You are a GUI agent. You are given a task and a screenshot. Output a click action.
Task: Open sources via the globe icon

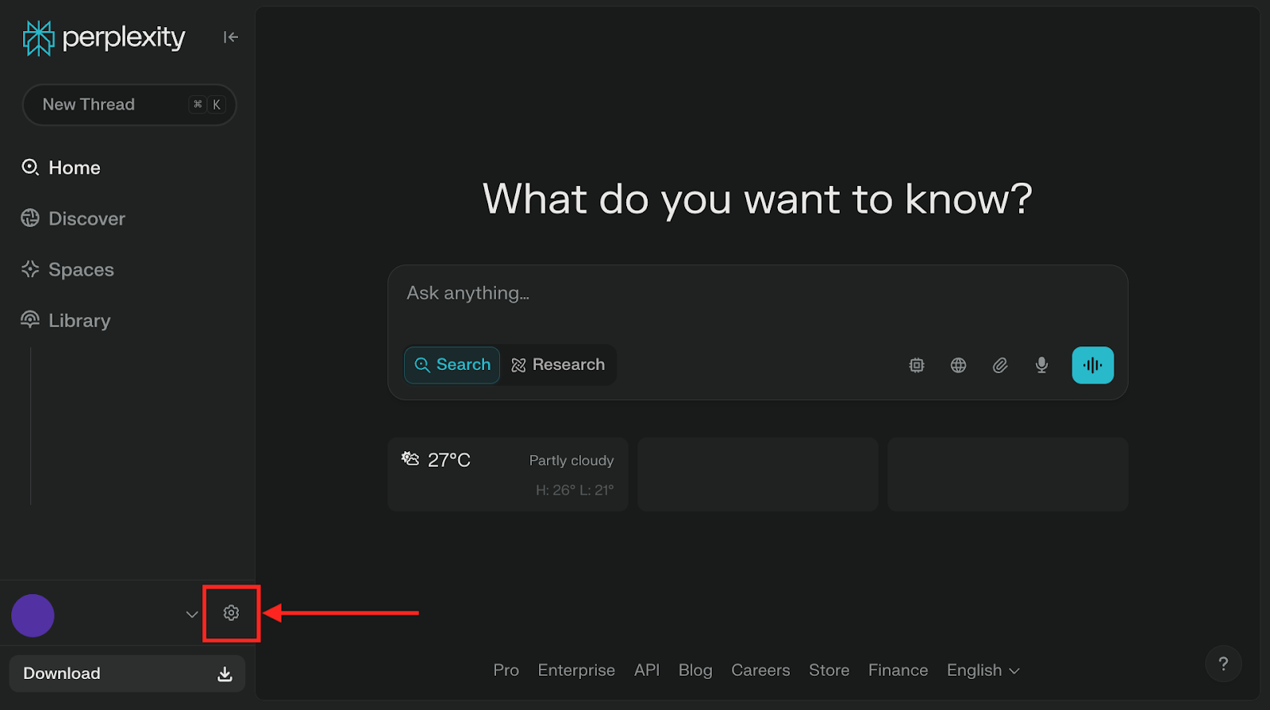coord(958,365)
